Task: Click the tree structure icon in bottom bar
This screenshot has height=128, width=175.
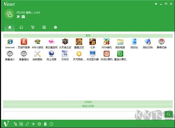Action: pyautogui.click(x=15, y=124)
